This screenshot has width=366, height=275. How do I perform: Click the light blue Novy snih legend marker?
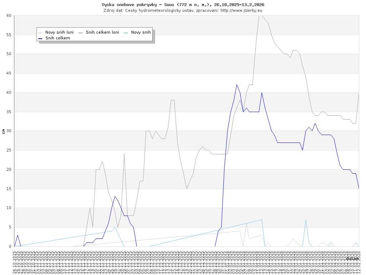126,32
